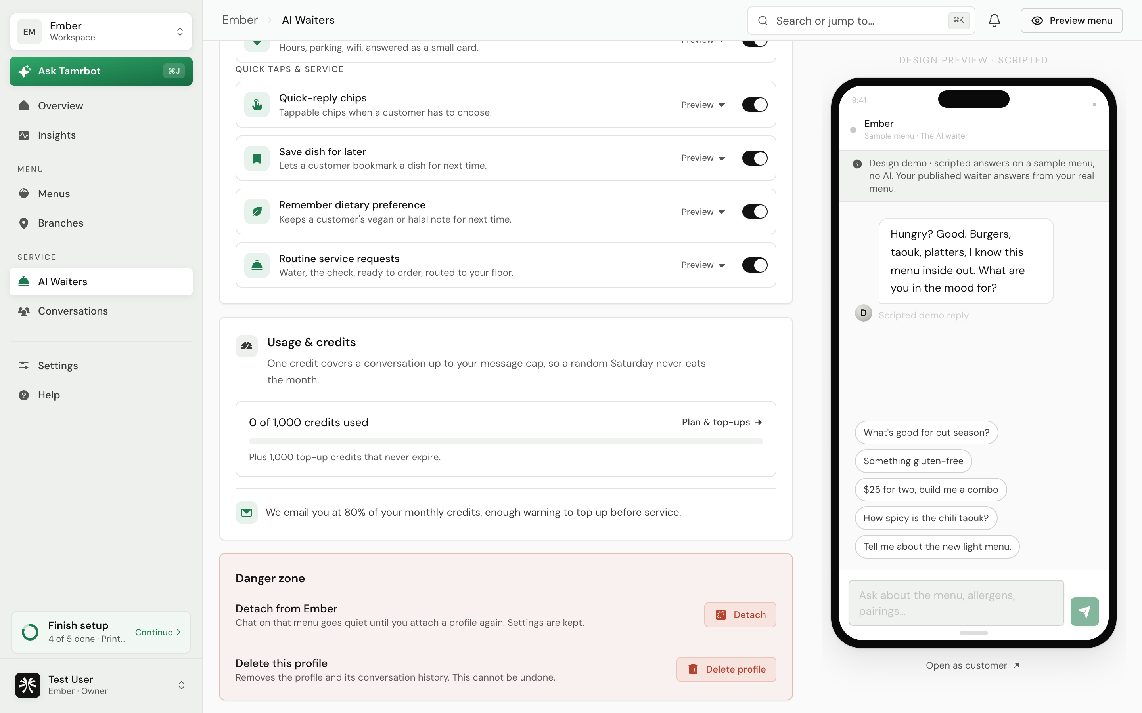Click Continue in Finish setup
This screenshot has height=713, width=1142.
158,632
